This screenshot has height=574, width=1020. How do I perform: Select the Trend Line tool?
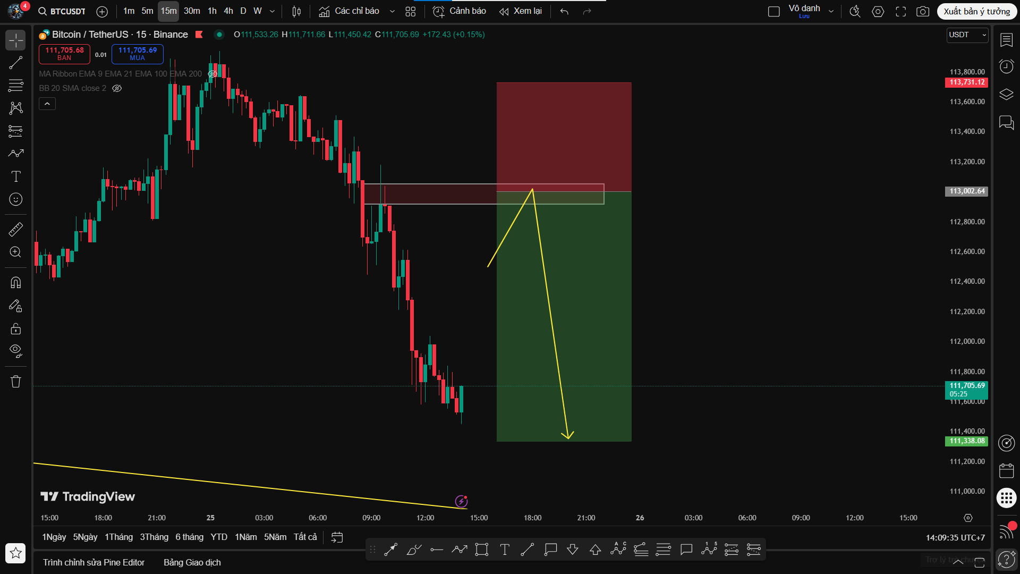point(16,62)
